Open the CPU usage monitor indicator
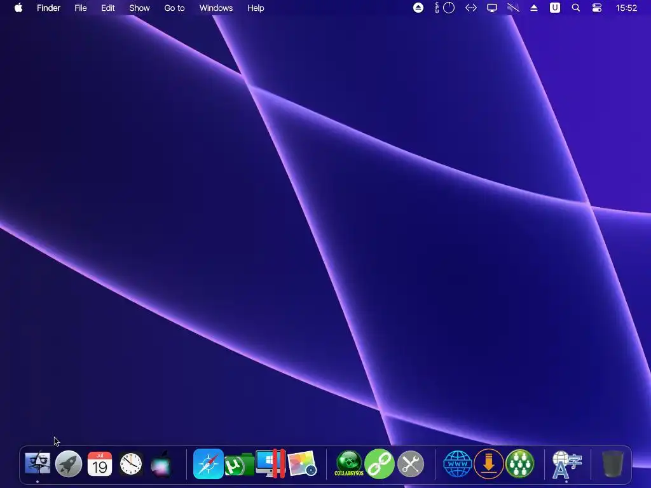The height and width of the screenshot is (488, 651). point(444,8)
